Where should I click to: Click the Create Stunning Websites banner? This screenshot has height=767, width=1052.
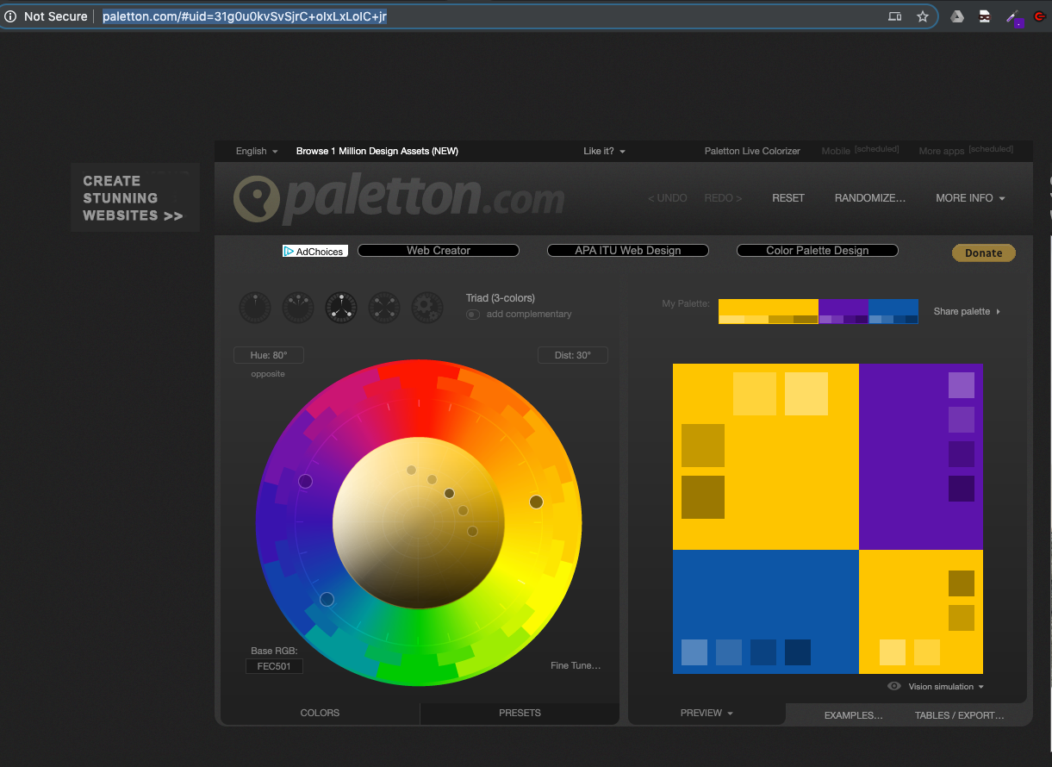pos(135,198)
